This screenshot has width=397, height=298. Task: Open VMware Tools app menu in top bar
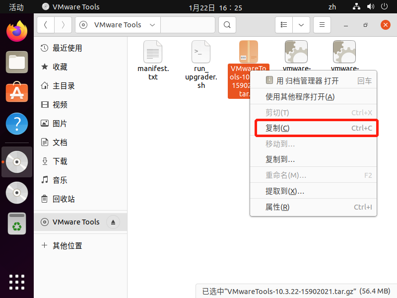click(70, 7)
